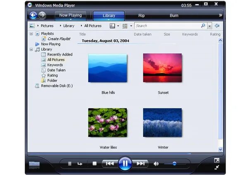Select Pictures in the breadcrumb path
The height and width of the screenshot is (176, 248).
[47, 26]
